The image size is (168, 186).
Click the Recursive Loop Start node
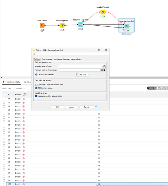pos(81,25)
